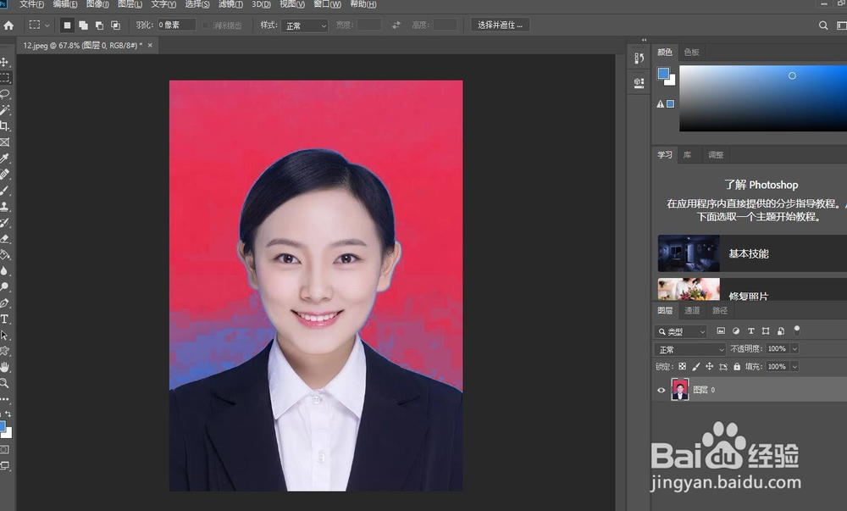This screenshot has width=847, height=511.
Task: Choose the Zoom tool in toolbar
Action: coord(4,383)
